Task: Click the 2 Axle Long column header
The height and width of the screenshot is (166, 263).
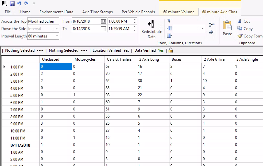Action: tap(153, 59)
